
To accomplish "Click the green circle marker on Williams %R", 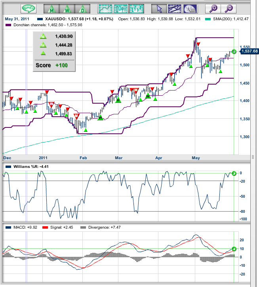I will 234,173.
